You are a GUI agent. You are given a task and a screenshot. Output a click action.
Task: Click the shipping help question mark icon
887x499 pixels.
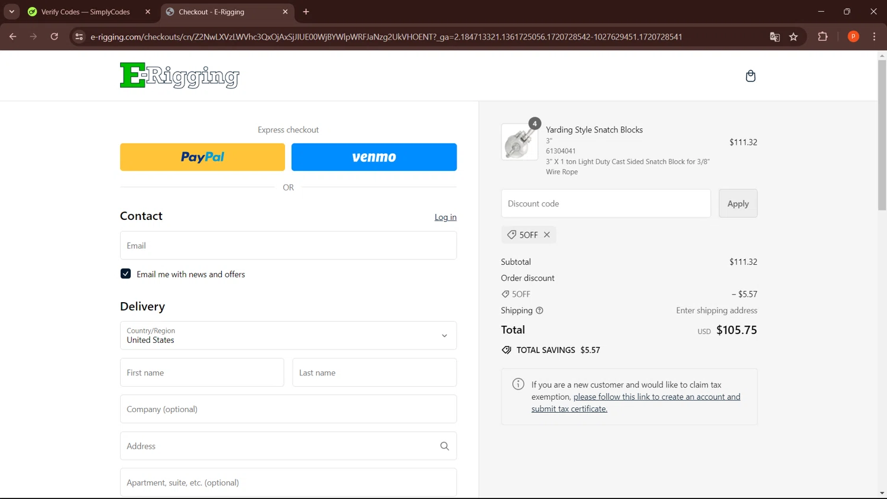pos(539,310)
